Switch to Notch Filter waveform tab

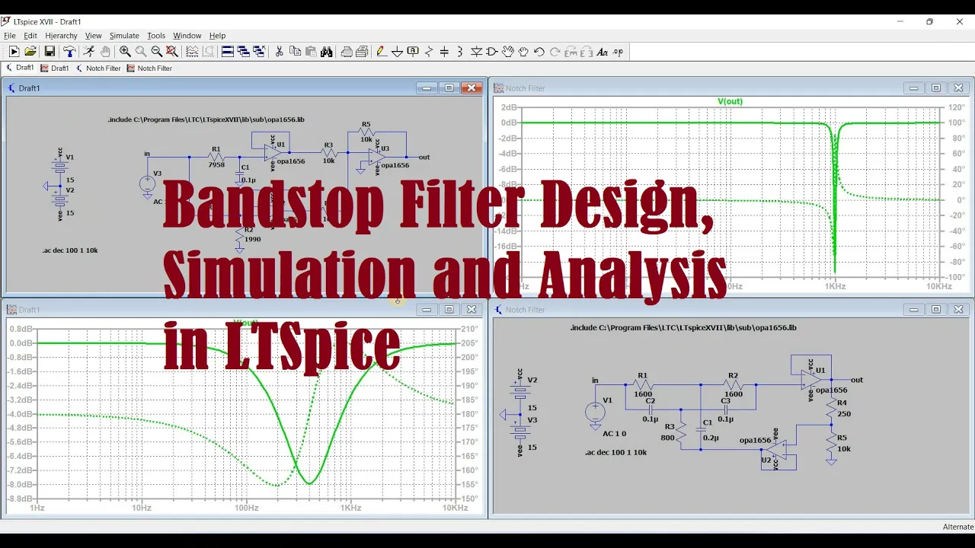[149, 68]
